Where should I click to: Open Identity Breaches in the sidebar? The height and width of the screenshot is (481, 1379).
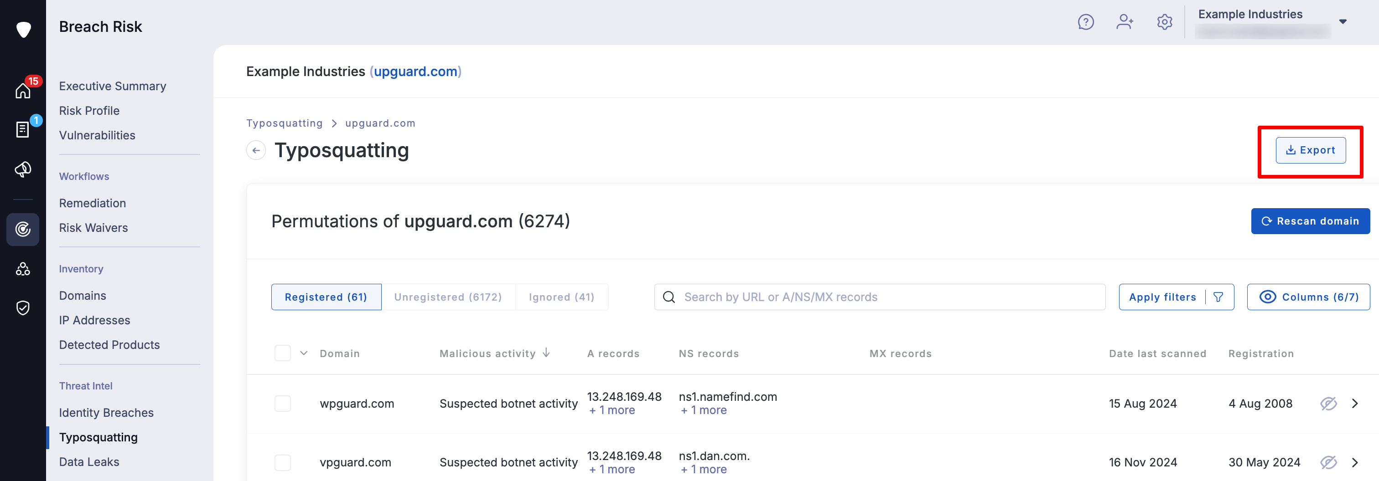tap(106, 413)
